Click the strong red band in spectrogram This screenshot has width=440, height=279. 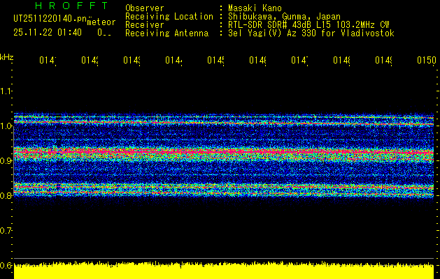click(224, 151)
